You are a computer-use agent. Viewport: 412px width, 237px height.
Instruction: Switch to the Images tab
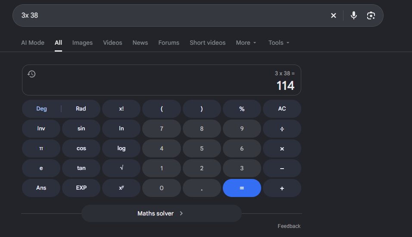click(x=82, y=43)
